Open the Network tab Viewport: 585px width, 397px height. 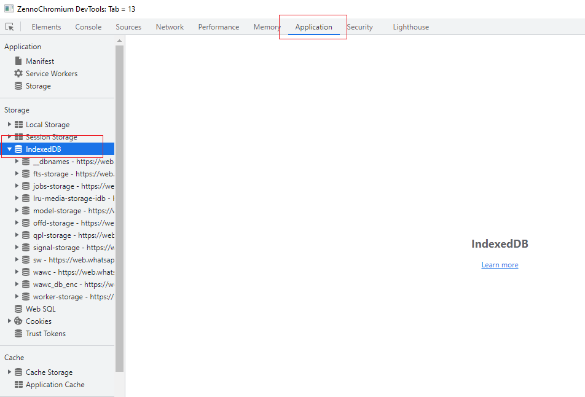[x=170, y=27]
